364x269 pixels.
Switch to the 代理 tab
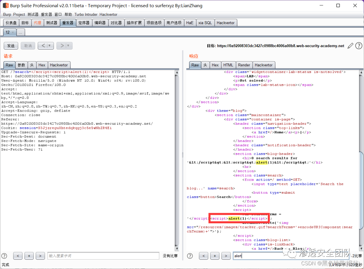pyautogui.click(x=37, y=23)
